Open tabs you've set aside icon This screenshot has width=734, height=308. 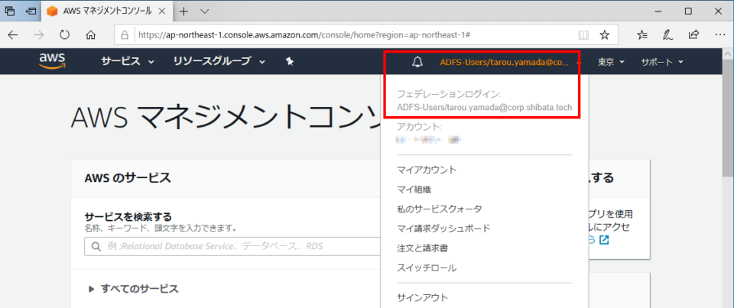click(x=9, y=11)
